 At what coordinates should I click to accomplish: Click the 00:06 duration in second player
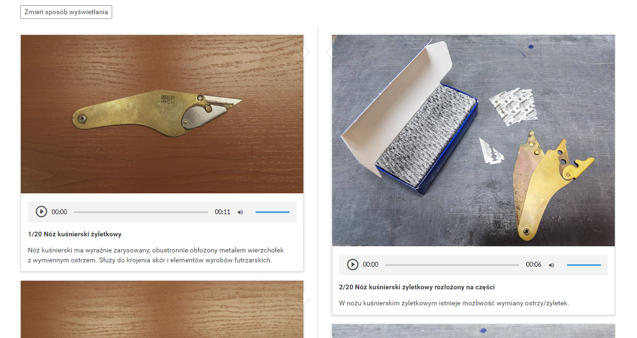coord(533,265)
